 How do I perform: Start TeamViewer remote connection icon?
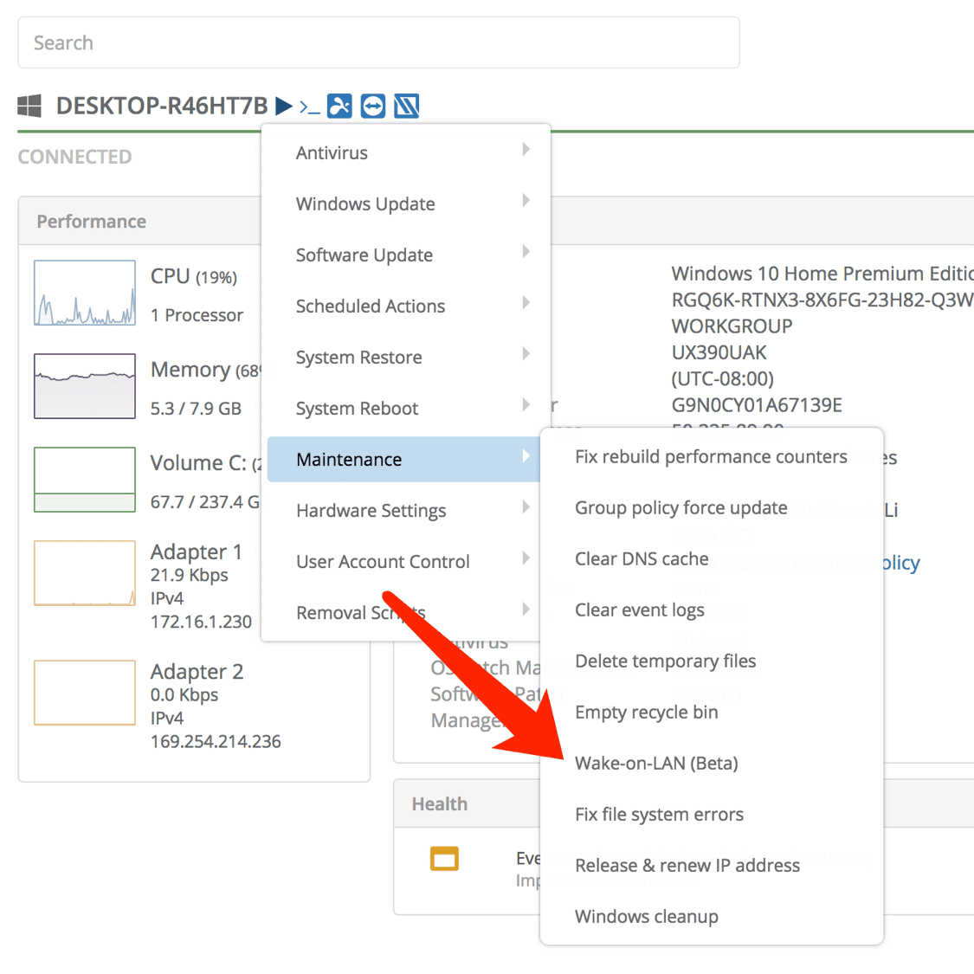(x=373, y=106)
